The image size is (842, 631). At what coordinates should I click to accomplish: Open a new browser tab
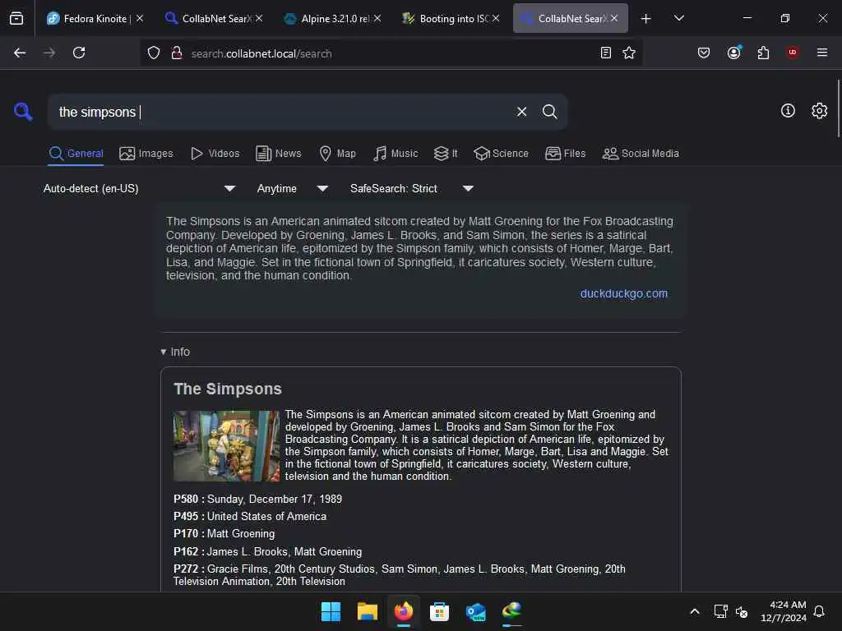tap(646, 19)
